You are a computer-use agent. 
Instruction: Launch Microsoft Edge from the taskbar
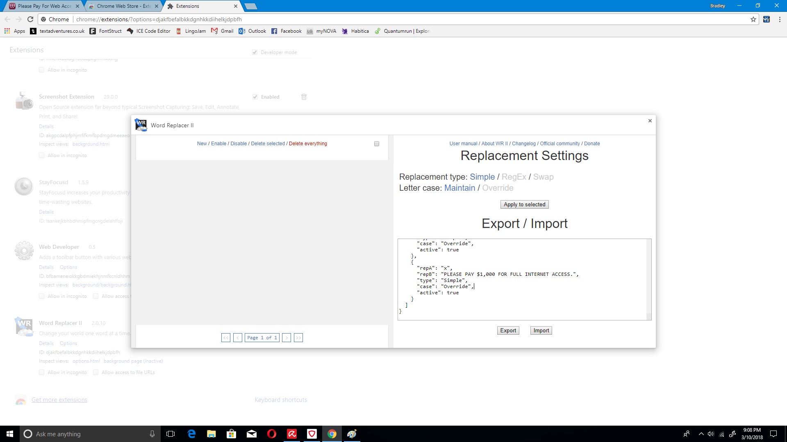pos(191,434)
